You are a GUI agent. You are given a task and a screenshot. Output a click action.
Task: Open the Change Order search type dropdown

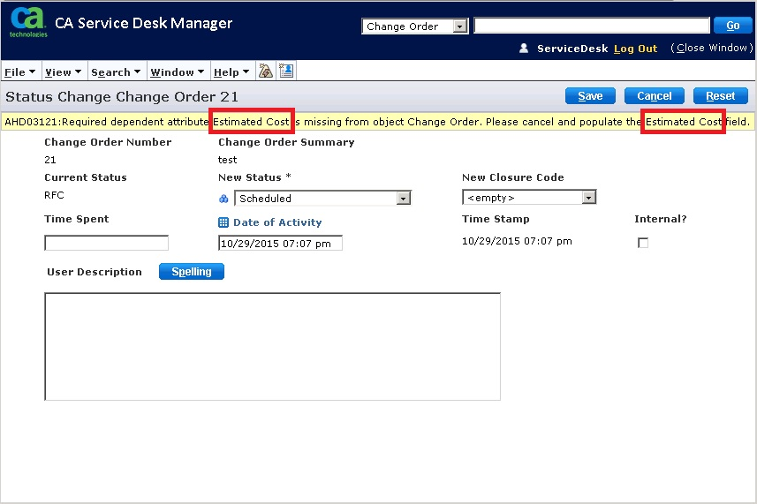coord(459,26)
